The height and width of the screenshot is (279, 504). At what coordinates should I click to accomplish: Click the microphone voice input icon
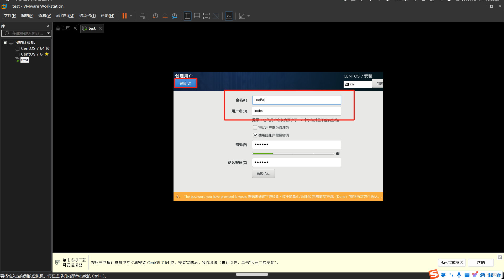point(459,275)
